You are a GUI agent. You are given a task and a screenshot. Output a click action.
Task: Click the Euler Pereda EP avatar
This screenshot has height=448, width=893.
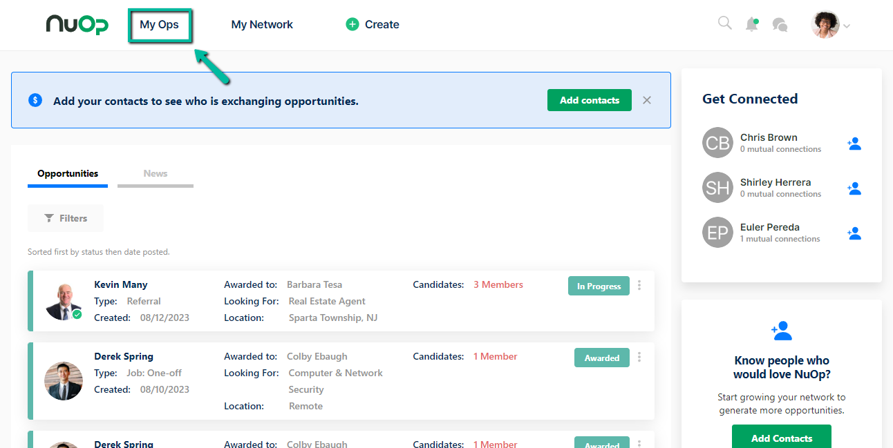717,233
